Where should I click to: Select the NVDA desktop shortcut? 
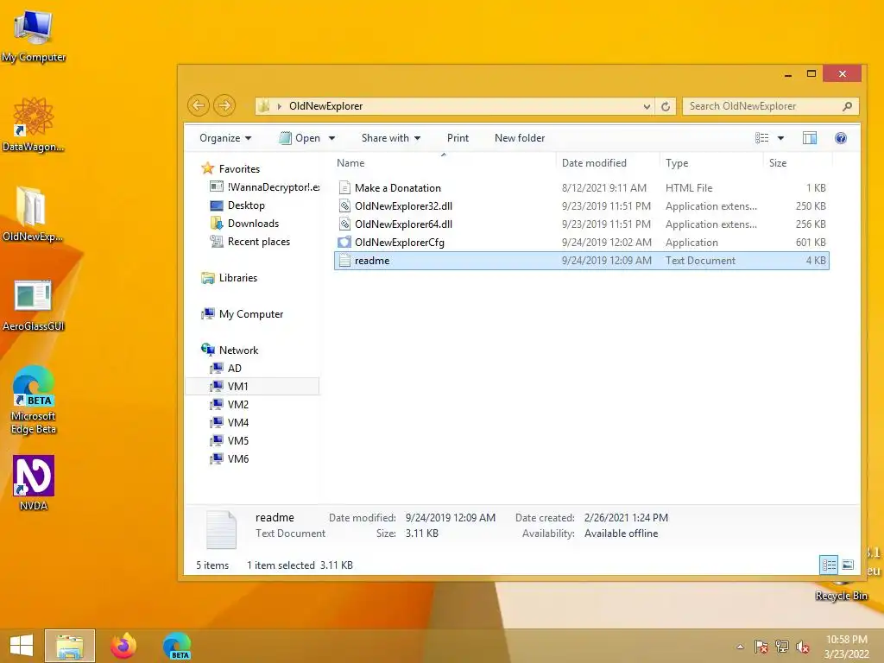coord(34,483)
